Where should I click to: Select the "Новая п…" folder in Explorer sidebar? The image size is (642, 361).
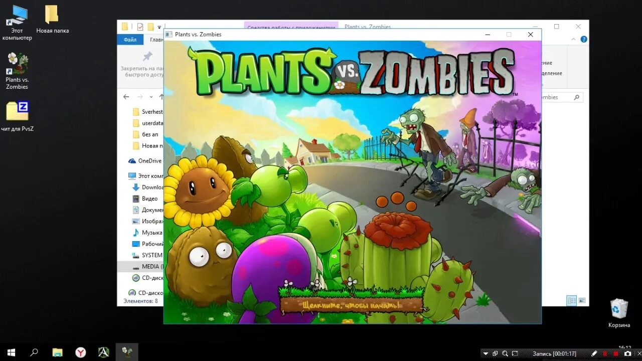coord(148,145)
